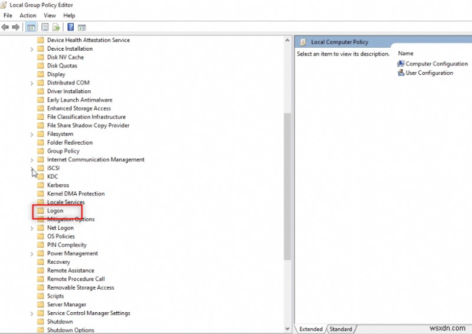This screenshot has height=334, width=472.
Task: Click the Local Computer Policy header icon
Action: click(303, 42)
